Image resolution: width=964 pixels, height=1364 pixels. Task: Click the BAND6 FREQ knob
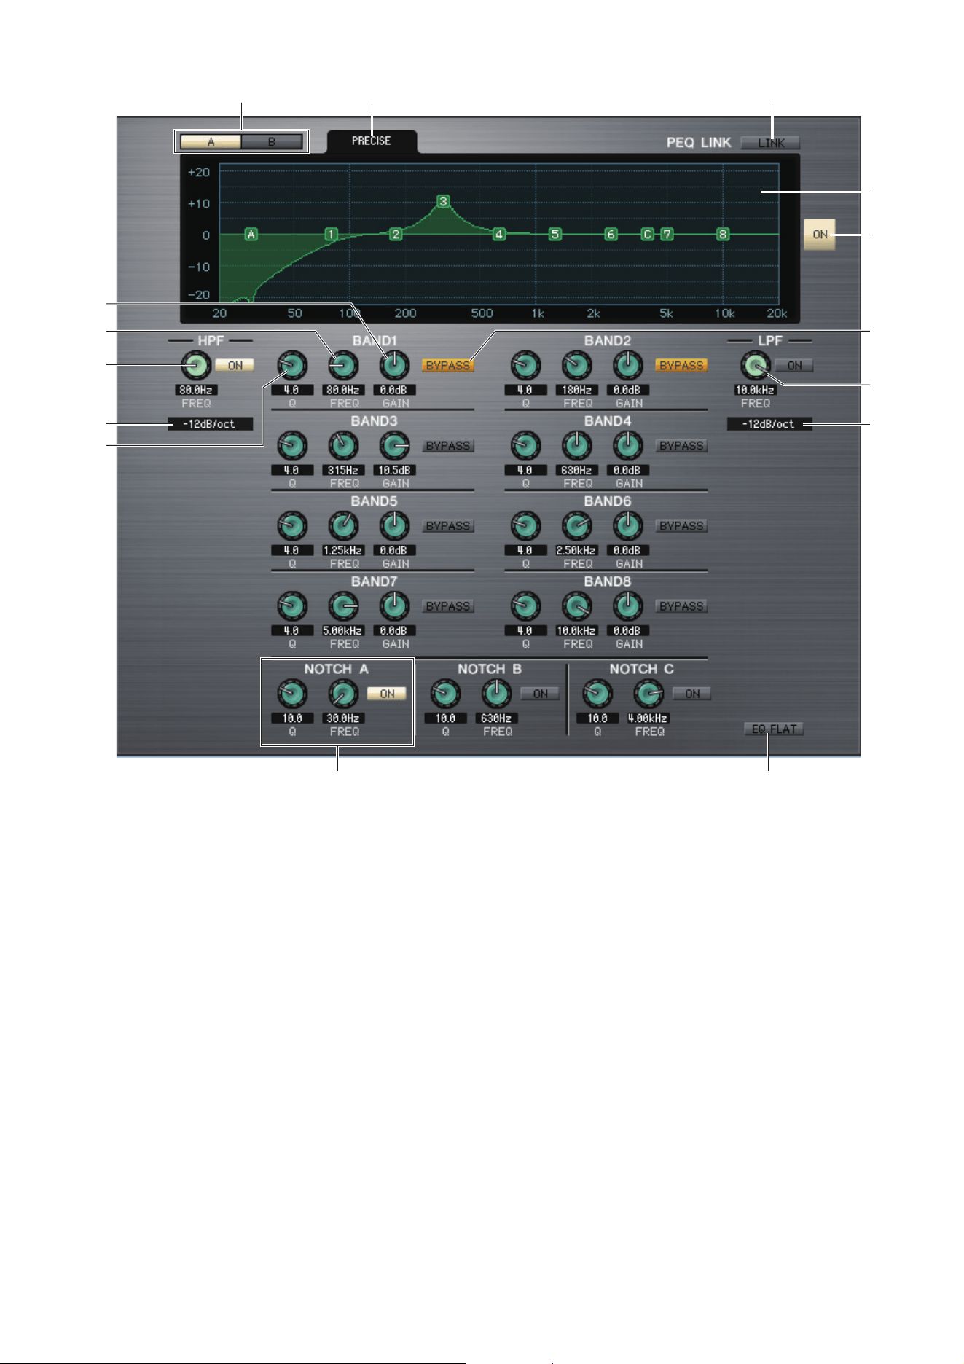pos(576,525)
